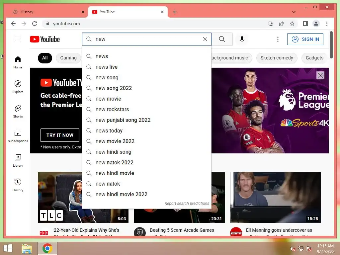Choose suggestion "new natok 2022"
The image size is (340, 255).
point(147,163)
